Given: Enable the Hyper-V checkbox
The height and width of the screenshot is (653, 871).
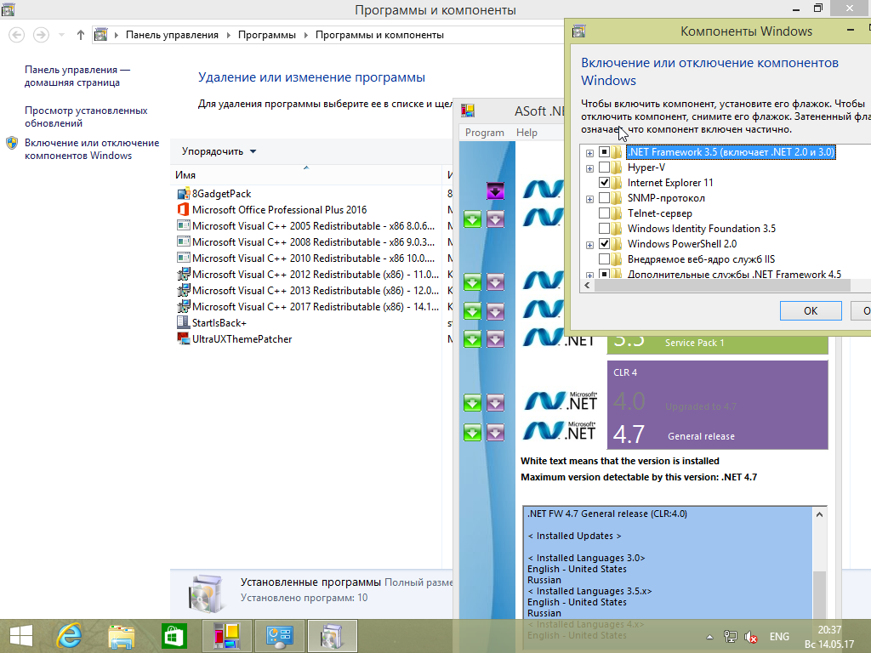Looking at the screenshot, I should click(x=605, y=168).
